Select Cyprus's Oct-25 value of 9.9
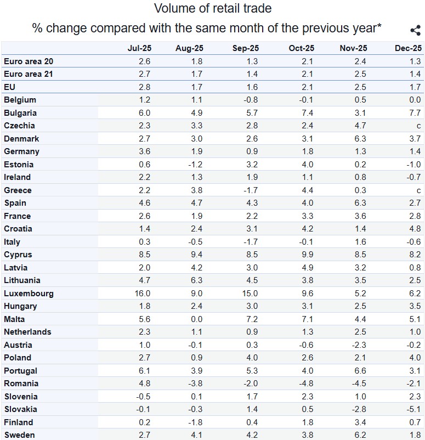Viewport: 425px width, 440px height. click(307, 255)
